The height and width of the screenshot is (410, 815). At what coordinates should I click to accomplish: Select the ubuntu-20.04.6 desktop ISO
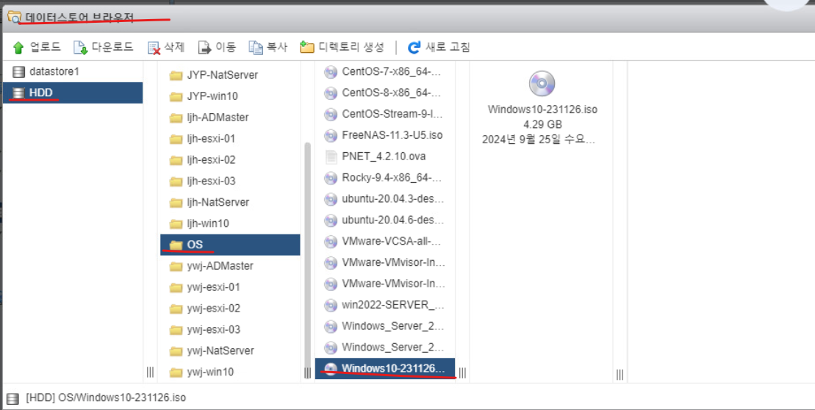click(385, 220)
